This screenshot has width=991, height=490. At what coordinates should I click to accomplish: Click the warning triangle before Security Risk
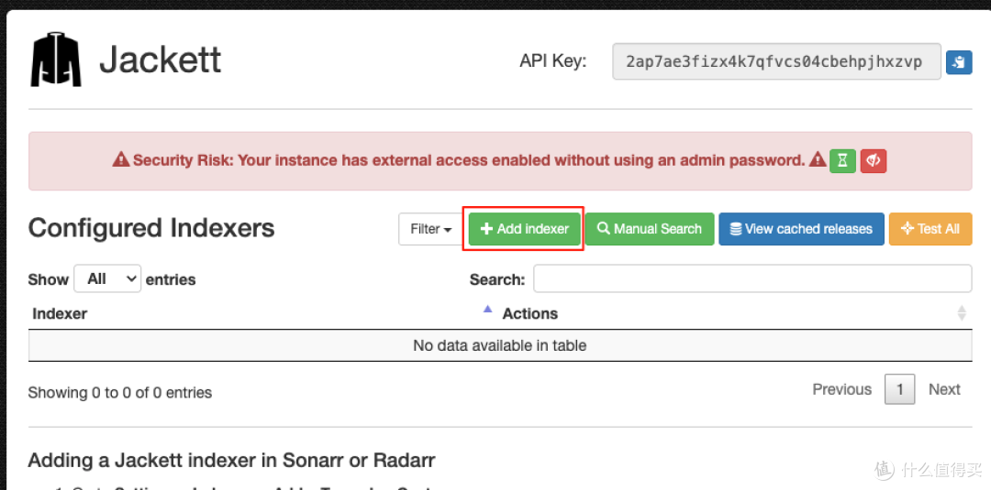coord(121,160)
